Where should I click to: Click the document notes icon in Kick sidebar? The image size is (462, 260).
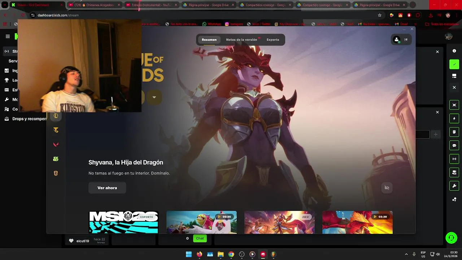pos(454,132)
